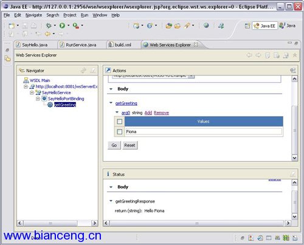Click the bottom-bar Tasks checkmark icon
The height and width of the screenshot is (245, 304).
tap(260, 238)
